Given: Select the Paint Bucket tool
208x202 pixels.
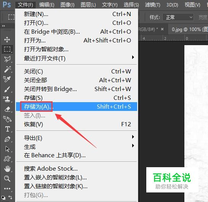Looking at the screenshot, I should tap(7, 119).
